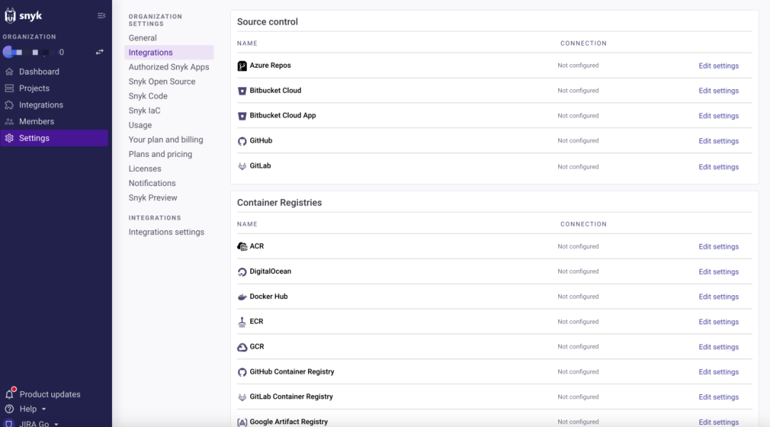Open Snyk Code settings
This screenshot has height=427, width=770.
pos(148,96)
